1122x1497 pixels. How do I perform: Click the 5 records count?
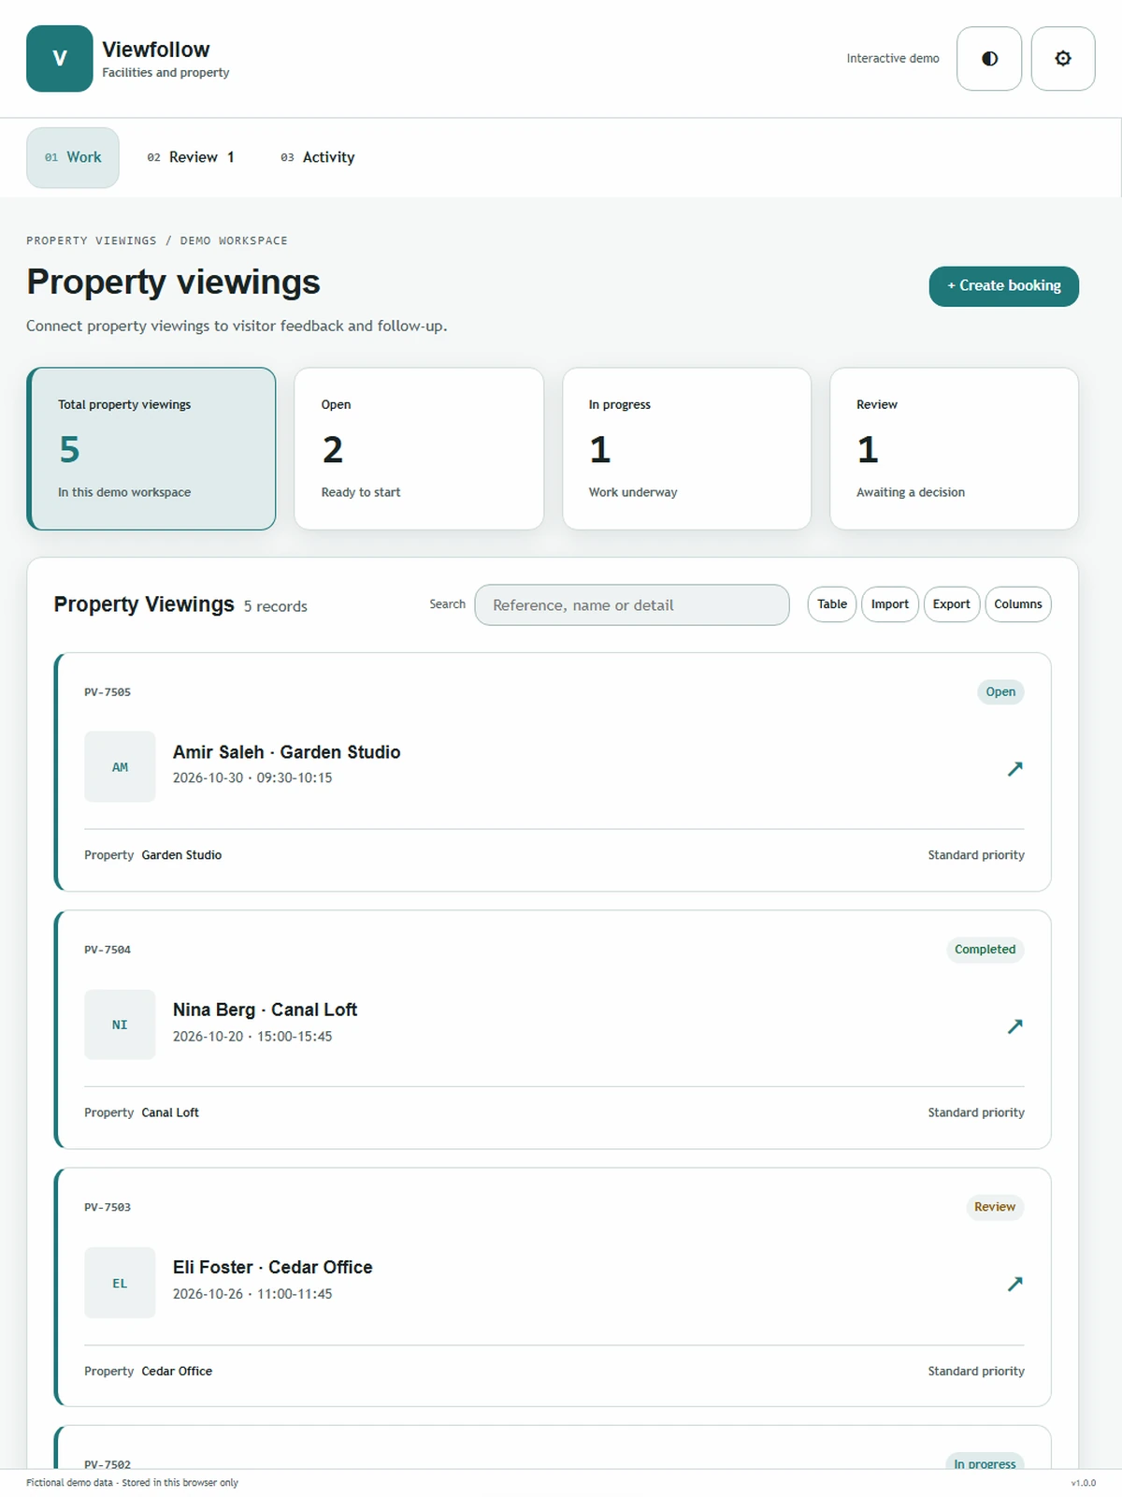click(x=276, y=606)
